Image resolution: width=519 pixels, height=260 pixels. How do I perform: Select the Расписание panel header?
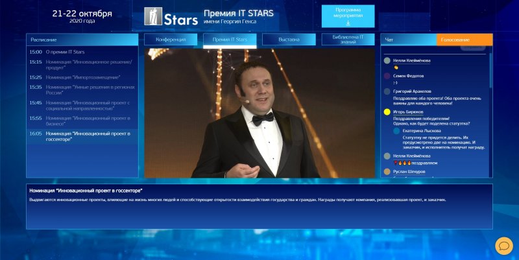(82, 40)
